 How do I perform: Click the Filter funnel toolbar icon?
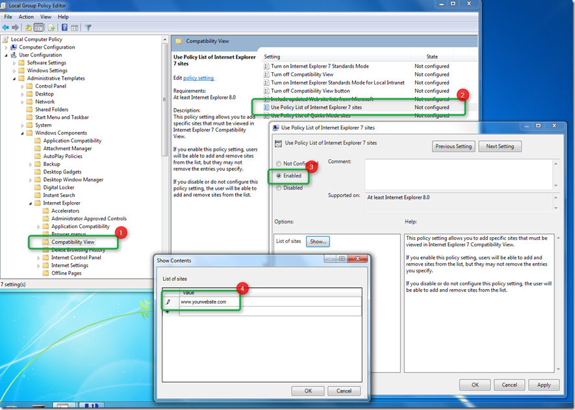88,27
